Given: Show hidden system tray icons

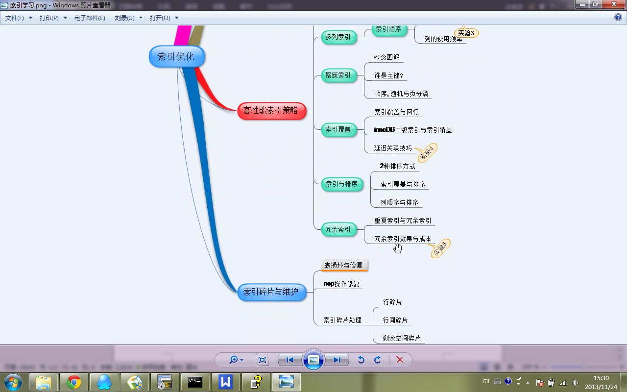Looking at the screenshot, I should click(x=528, y=383).
